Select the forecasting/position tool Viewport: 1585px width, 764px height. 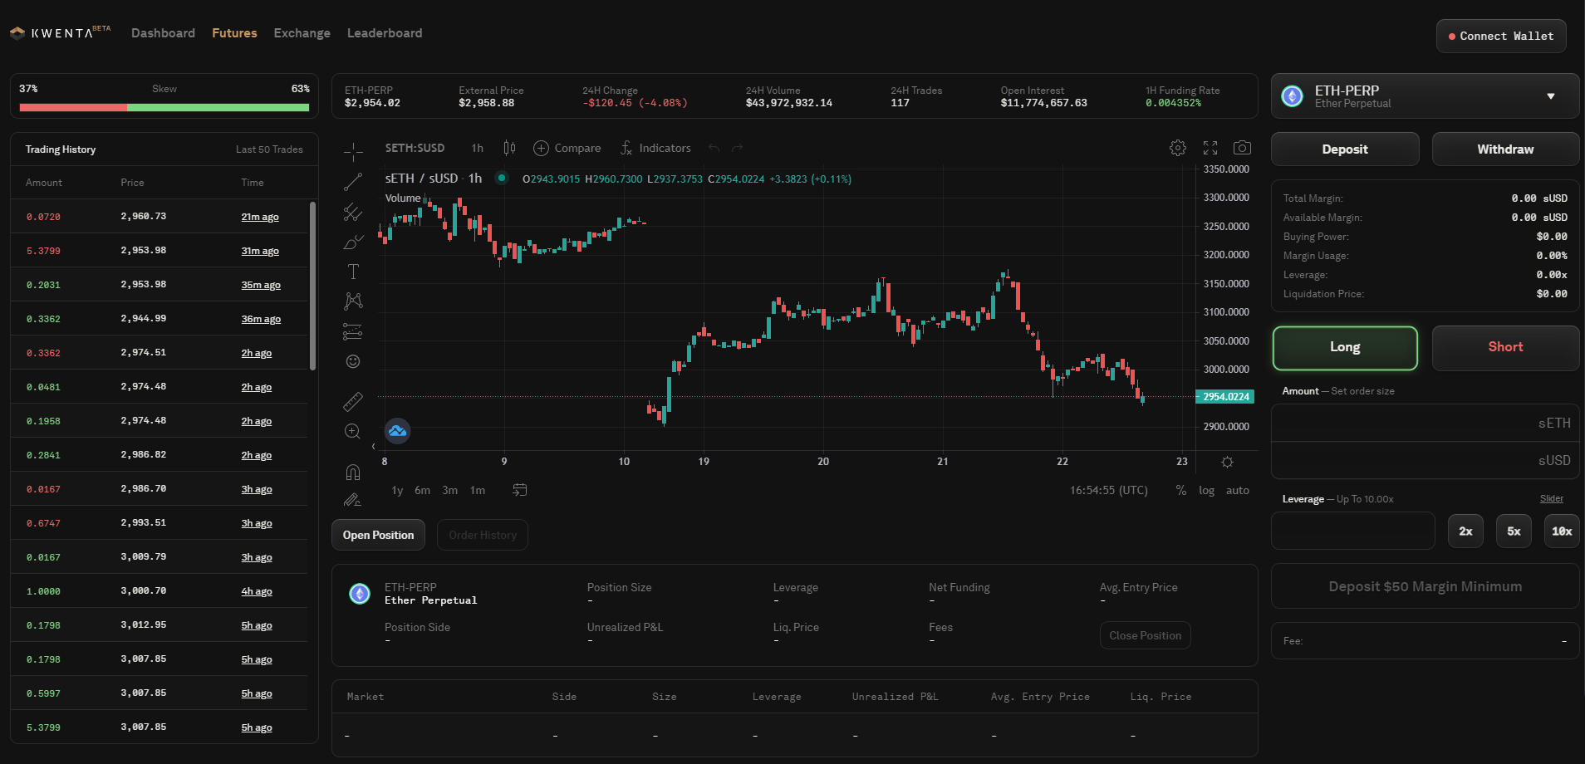pos(353,331)
